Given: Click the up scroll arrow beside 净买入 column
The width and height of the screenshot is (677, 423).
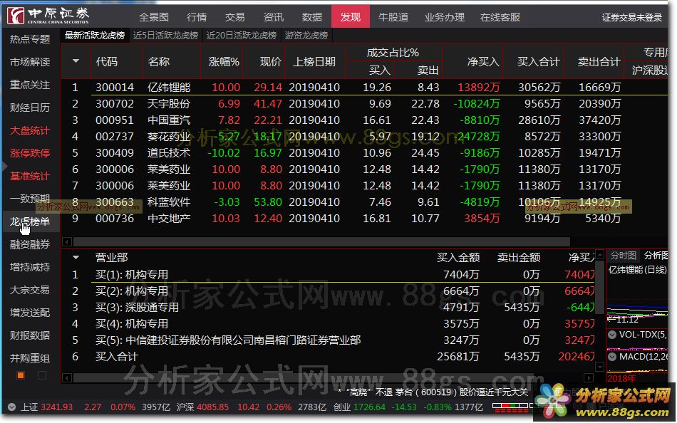Looking at the screenshot, I should [600, 254].
